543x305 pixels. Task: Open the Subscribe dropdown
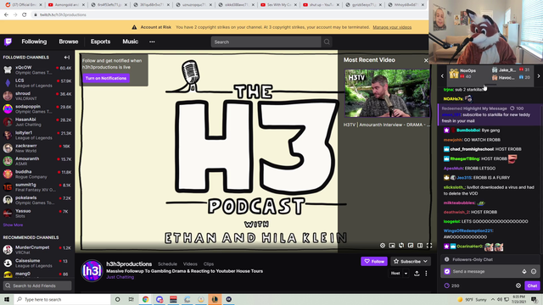[411, 262]
